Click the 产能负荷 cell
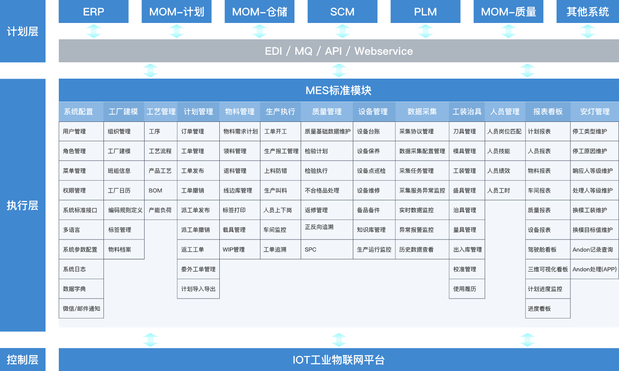This screenshot has width=619, height=371. point(161,210)
